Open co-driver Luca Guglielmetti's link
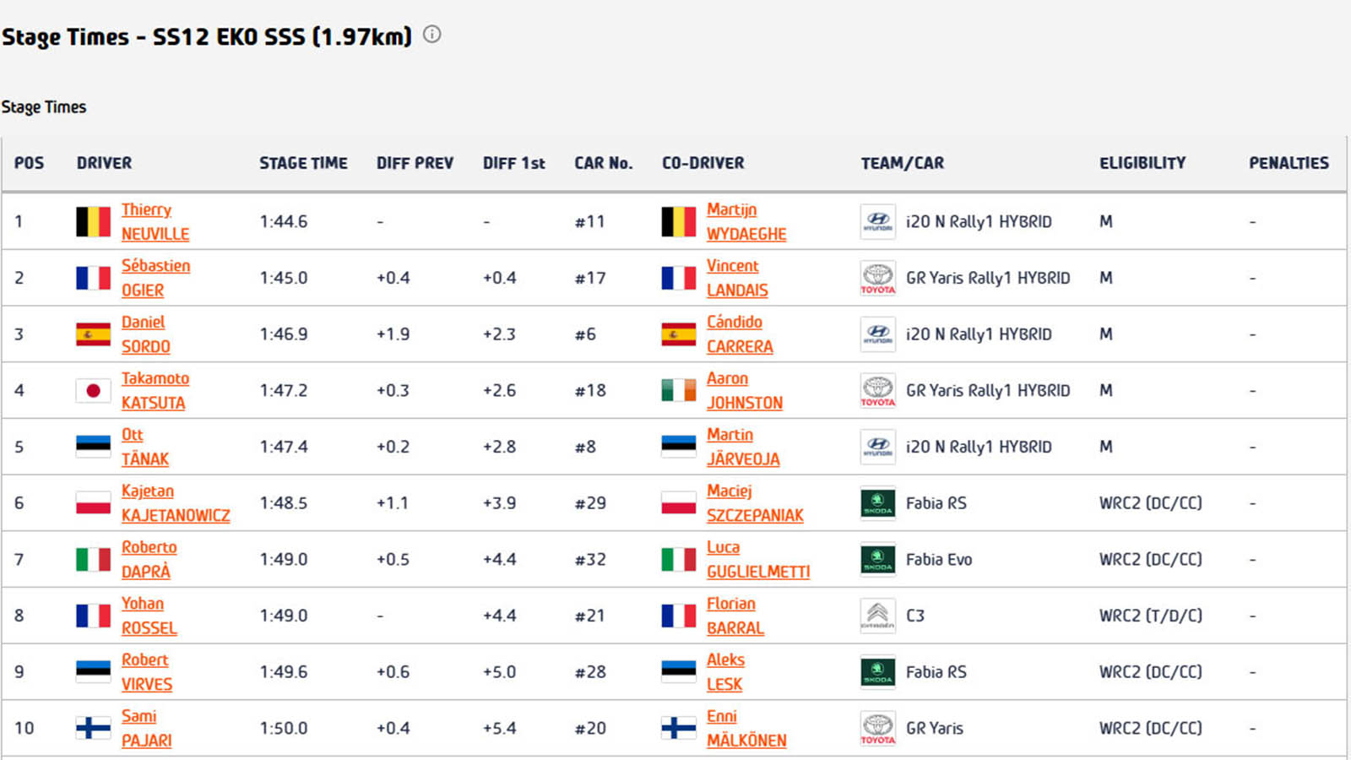The width and height of the screenshot is (1351, 760). click(x=757, y=560)
